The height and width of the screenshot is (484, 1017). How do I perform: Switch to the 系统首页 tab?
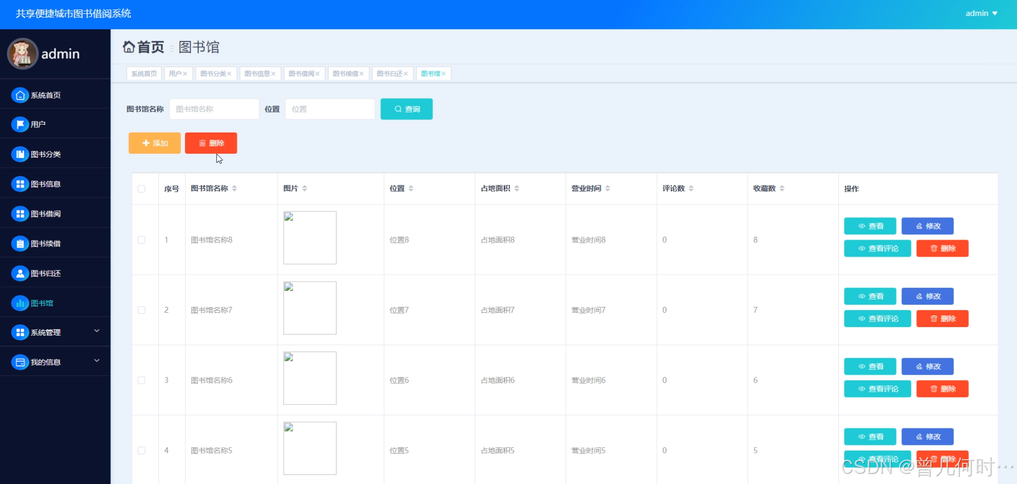(x=144, y=74)
